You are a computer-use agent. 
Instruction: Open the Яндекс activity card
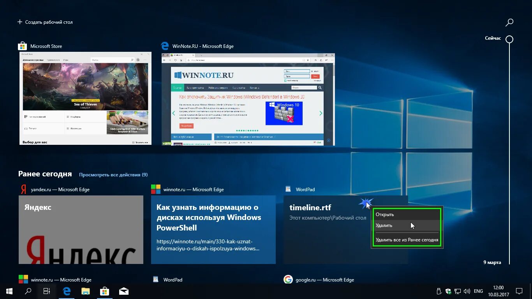(81, 230)
